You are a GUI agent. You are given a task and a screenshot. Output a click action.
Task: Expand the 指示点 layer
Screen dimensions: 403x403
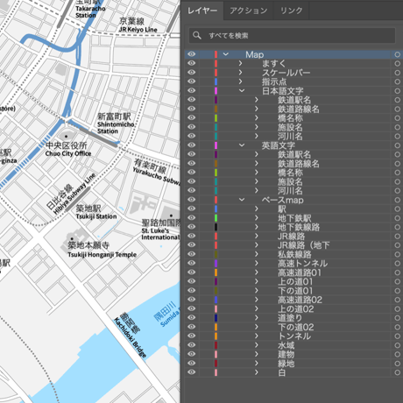[240, 81]
